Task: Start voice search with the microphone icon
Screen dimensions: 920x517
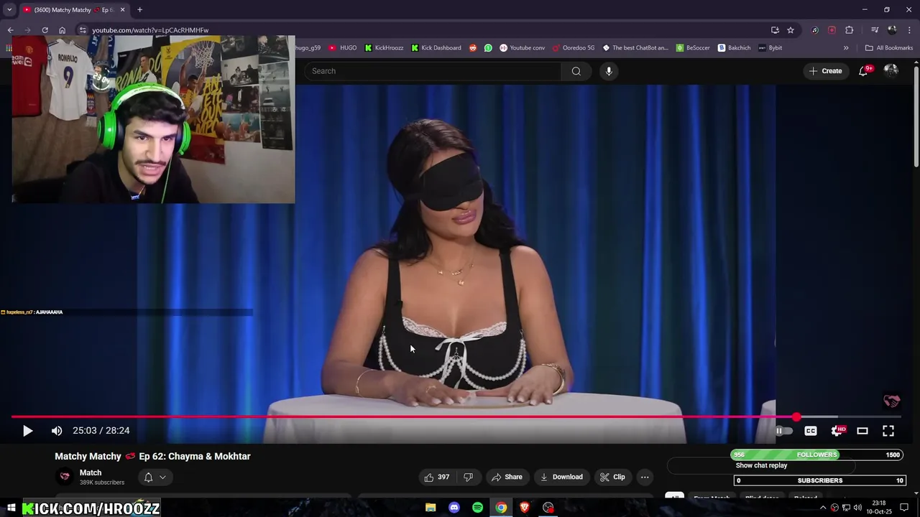Action: click(x=609, y=71)
